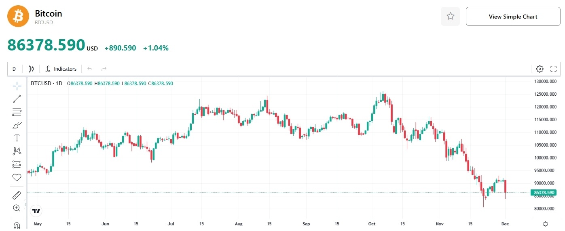Toggle fullscreen chart mode
Image resolution: width=565 pixels, height=231 pixels.
tap(554, 69)
